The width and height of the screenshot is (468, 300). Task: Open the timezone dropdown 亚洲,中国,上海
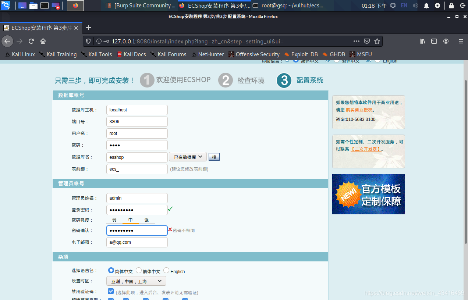pyautogui.click(x=136, y=281)
